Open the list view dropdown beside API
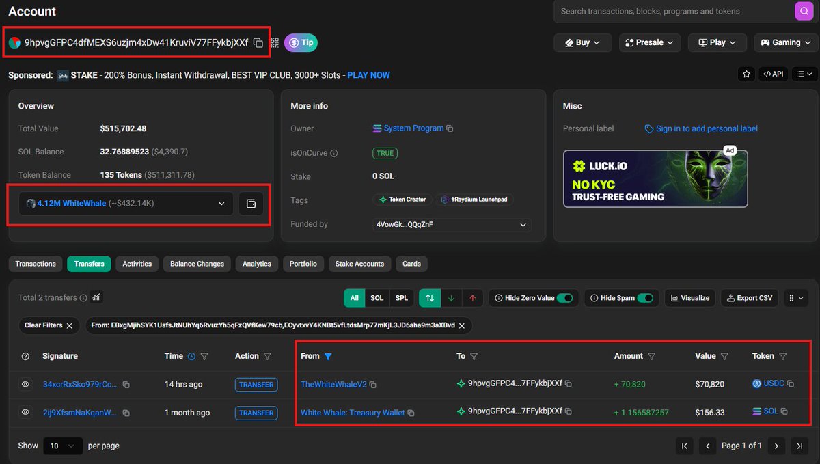The width and height of the screenshot is (820, 464). [x=805, y=74]
